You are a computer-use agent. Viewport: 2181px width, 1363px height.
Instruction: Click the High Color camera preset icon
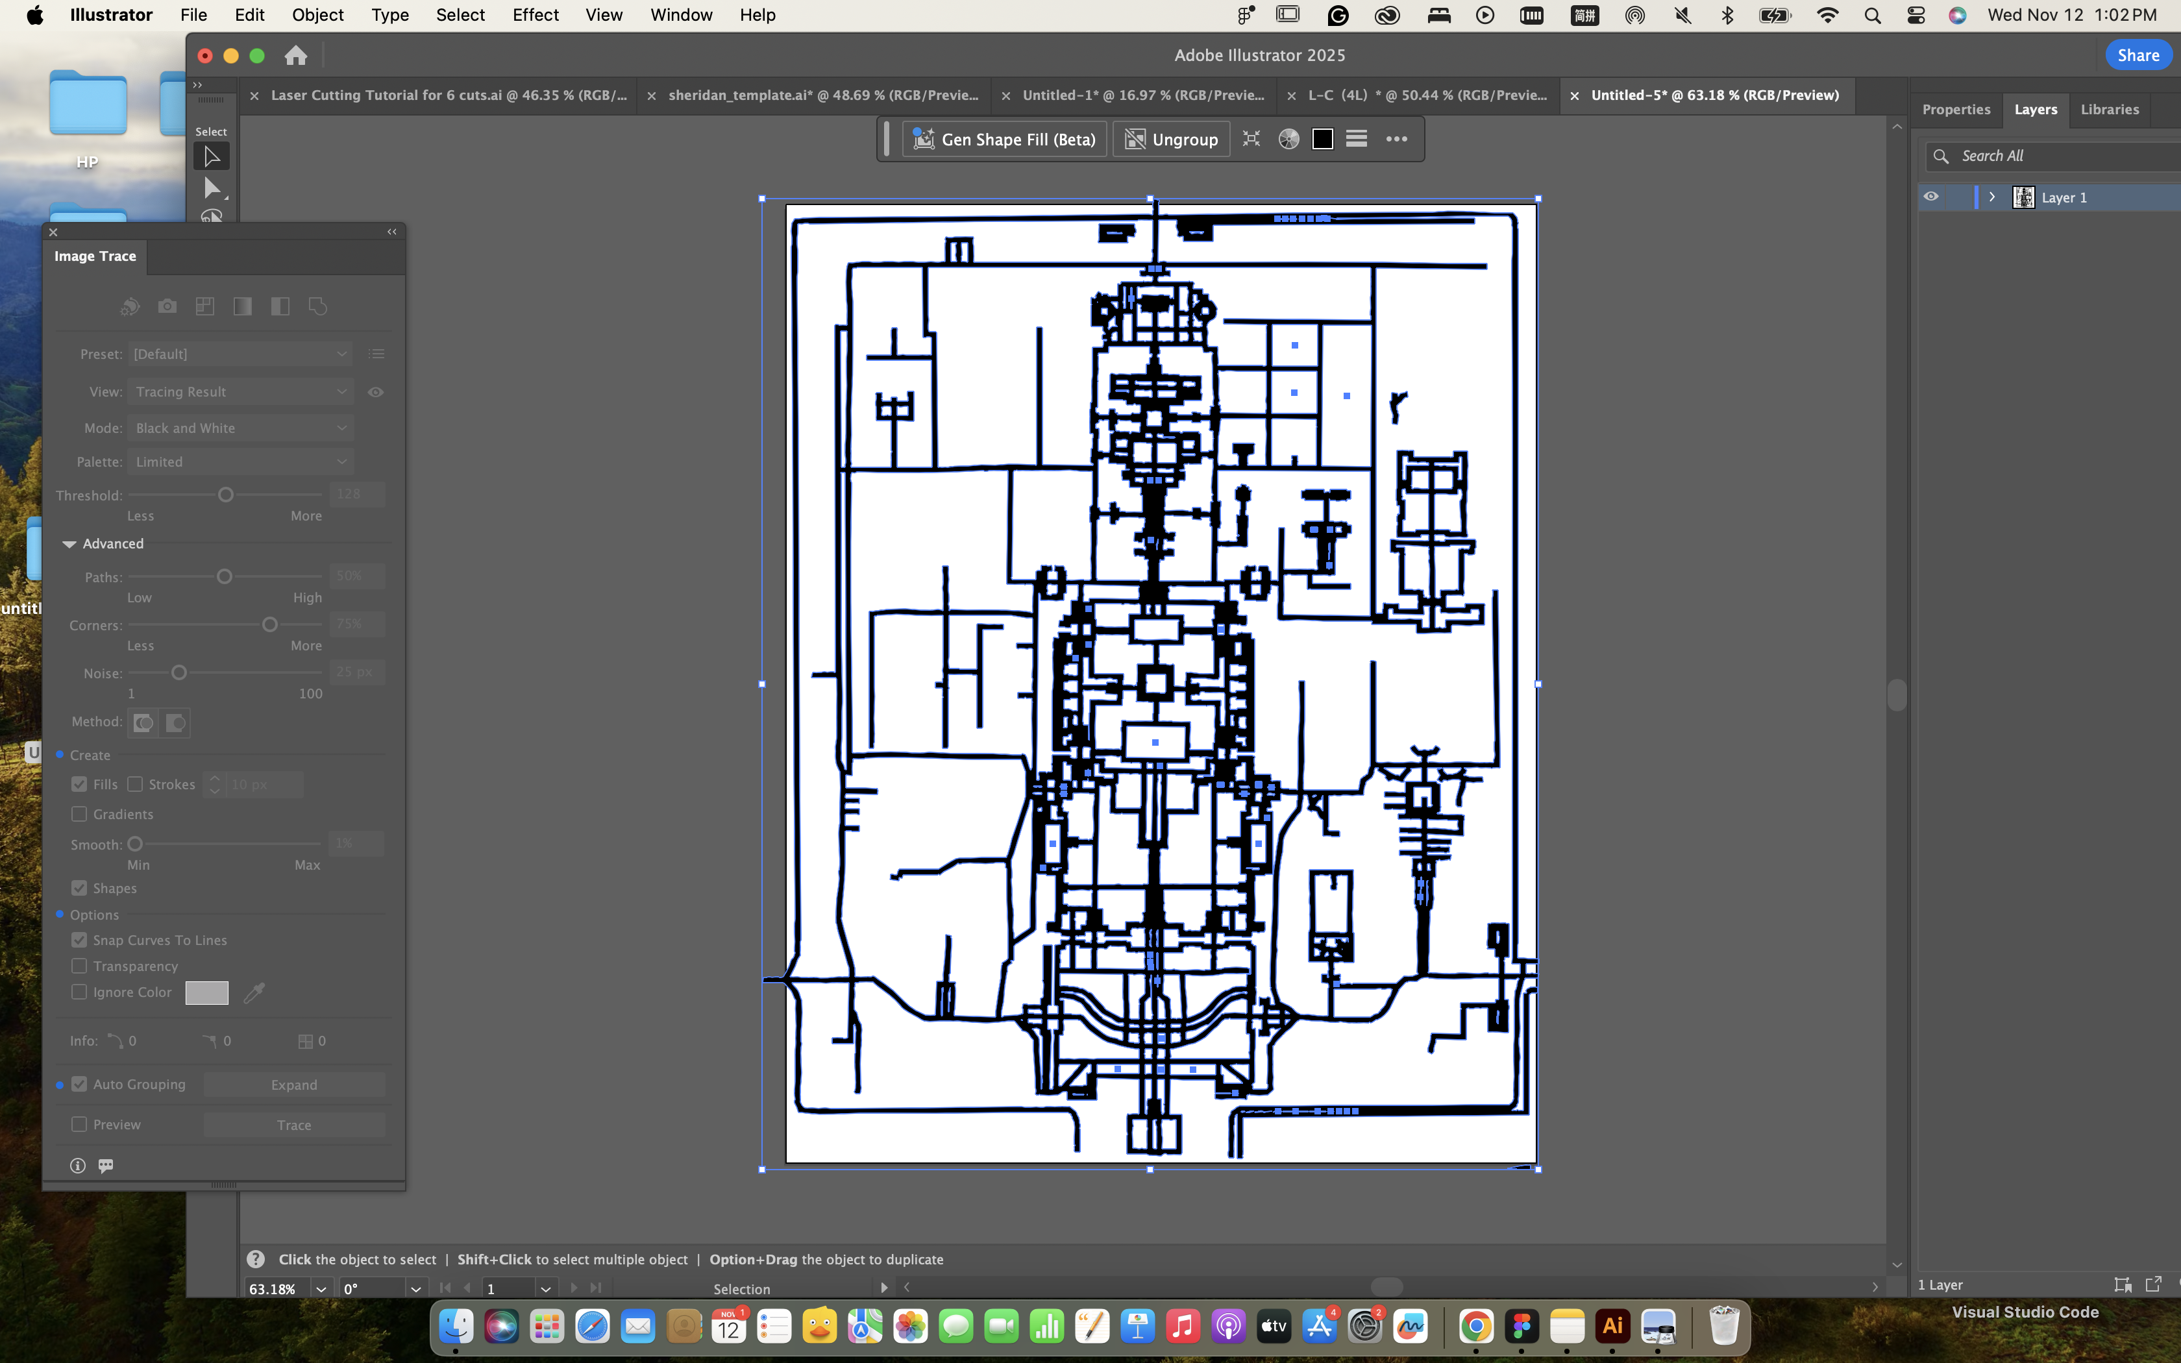(167, 306)
